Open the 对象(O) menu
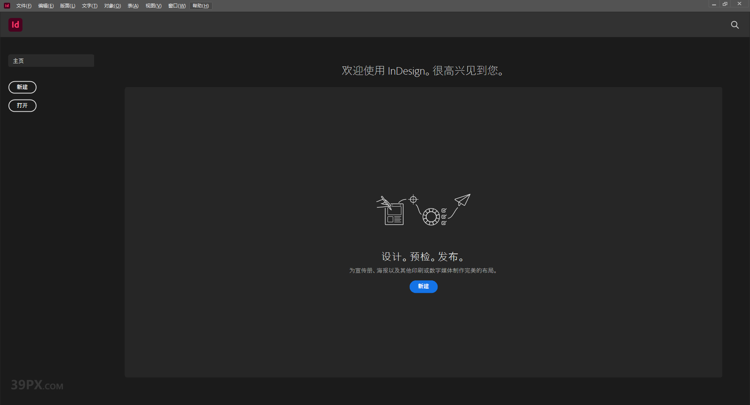 click(112, 6)
